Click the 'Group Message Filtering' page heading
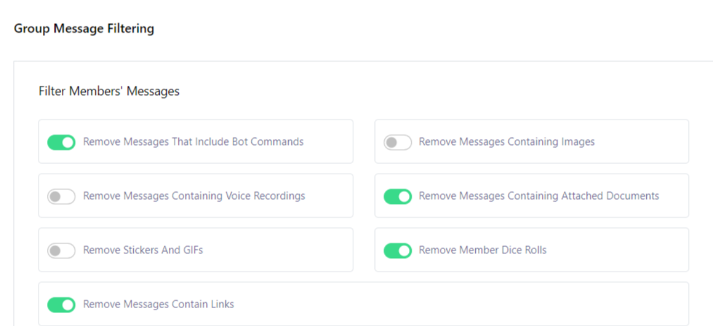713x326 pixels. (x=84, y=28)
